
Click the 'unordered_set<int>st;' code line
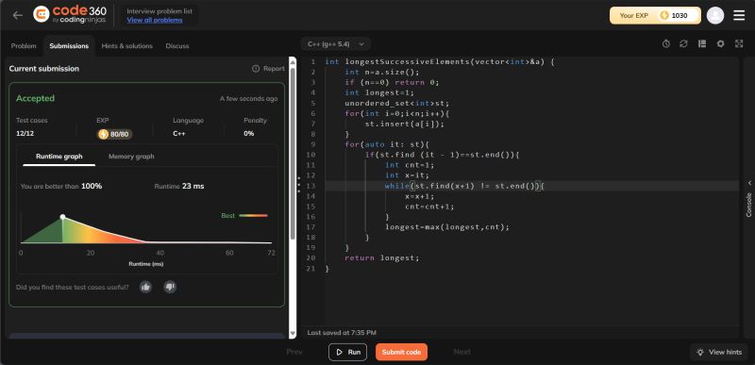pyautogui.click(x=398, y=104)
